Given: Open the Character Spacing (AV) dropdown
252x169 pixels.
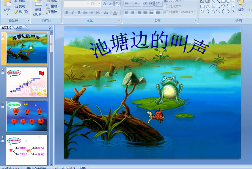Looking at the screenshot, I should point(98,12).
